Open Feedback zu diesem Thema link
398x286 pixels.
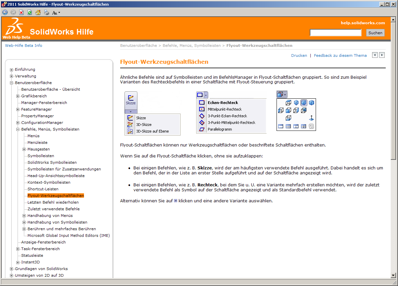[x=340, y=55]
